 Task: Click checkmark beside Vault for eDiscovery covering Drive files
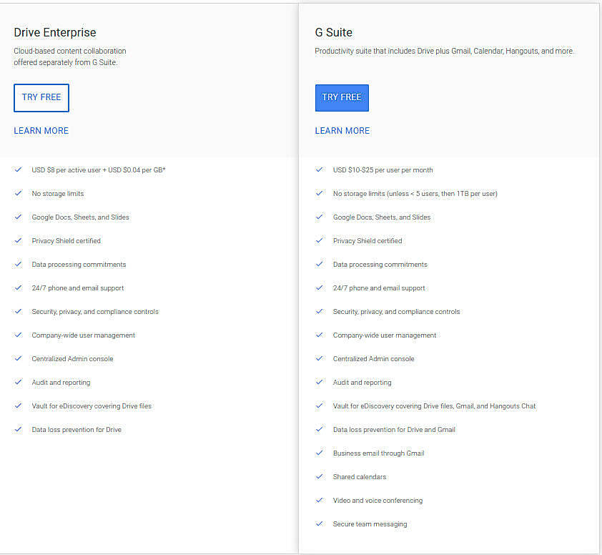(x=19, y=406)
